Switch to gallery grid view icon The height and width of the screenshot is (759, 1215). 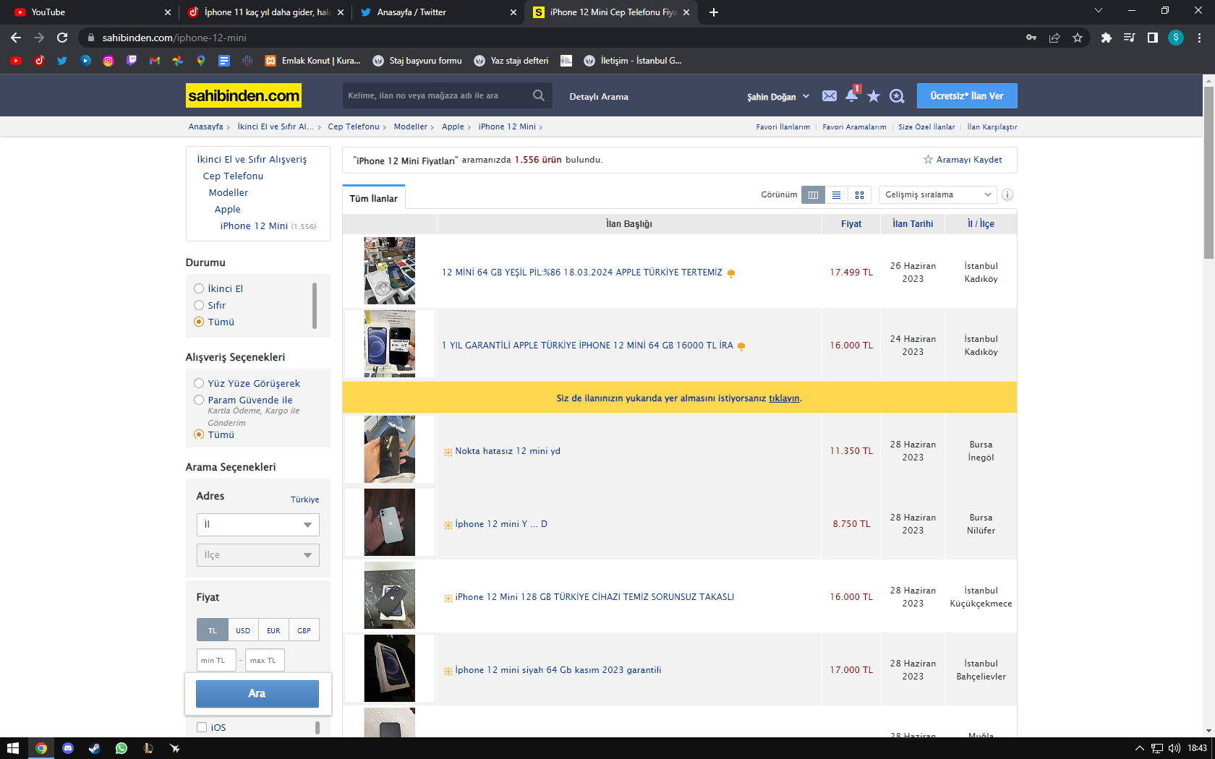859,195
